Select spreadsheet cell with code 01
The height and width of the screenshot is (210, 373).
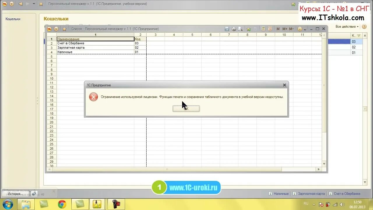[x=140, y=52]
